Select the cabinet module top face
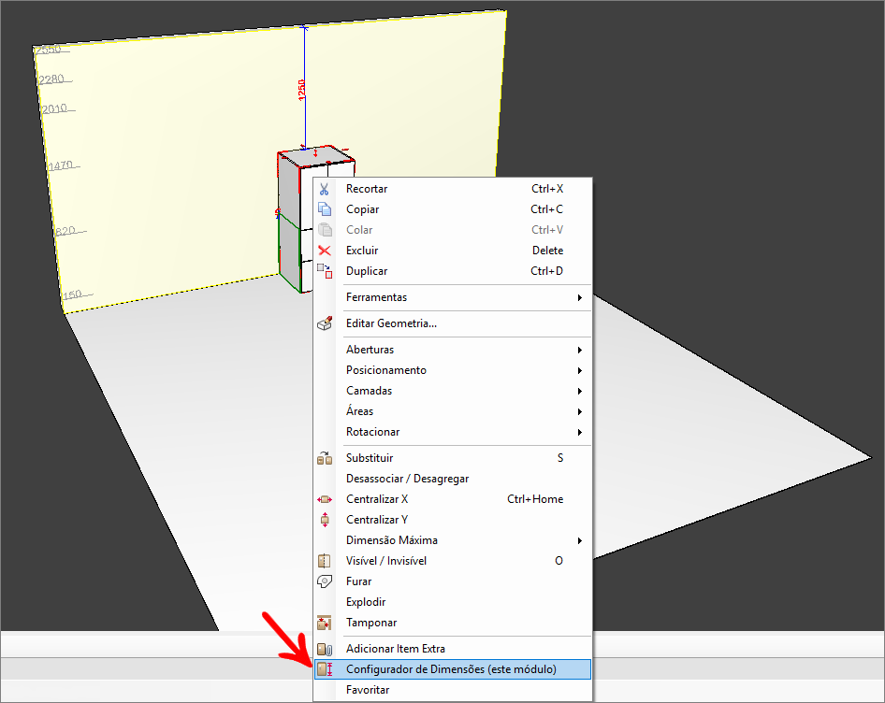885x703 pixels. point(316,156)
